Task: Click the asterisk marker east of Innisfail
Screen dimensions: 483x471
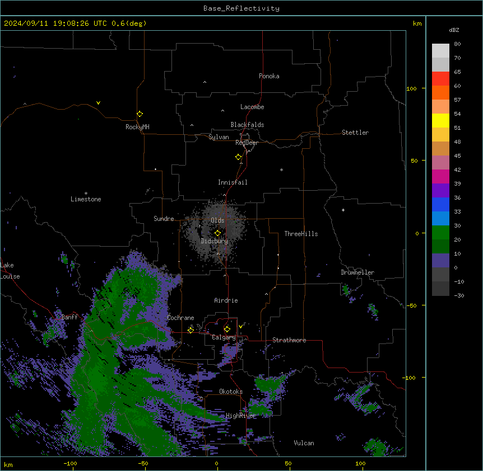Action: click(x=281, y=169)
